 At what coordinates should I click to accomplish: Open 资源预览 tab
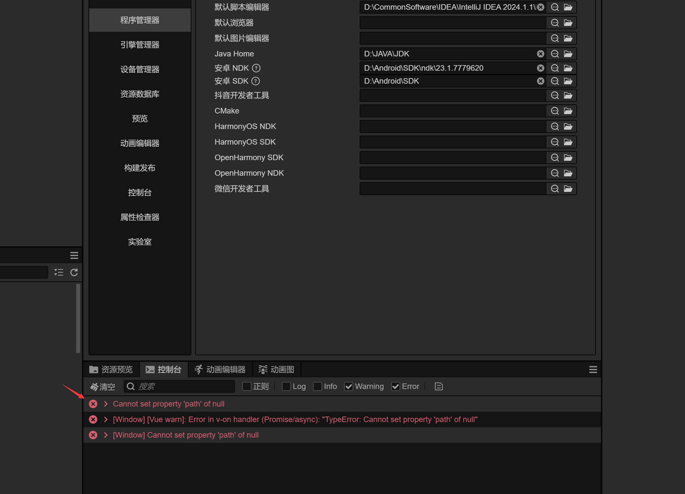coord(111,370)
